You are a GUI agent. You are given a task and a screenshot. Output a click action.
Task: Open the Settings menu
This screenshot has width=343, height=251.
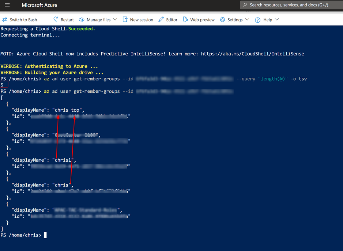pyautogui.click(x=234, y=20)
